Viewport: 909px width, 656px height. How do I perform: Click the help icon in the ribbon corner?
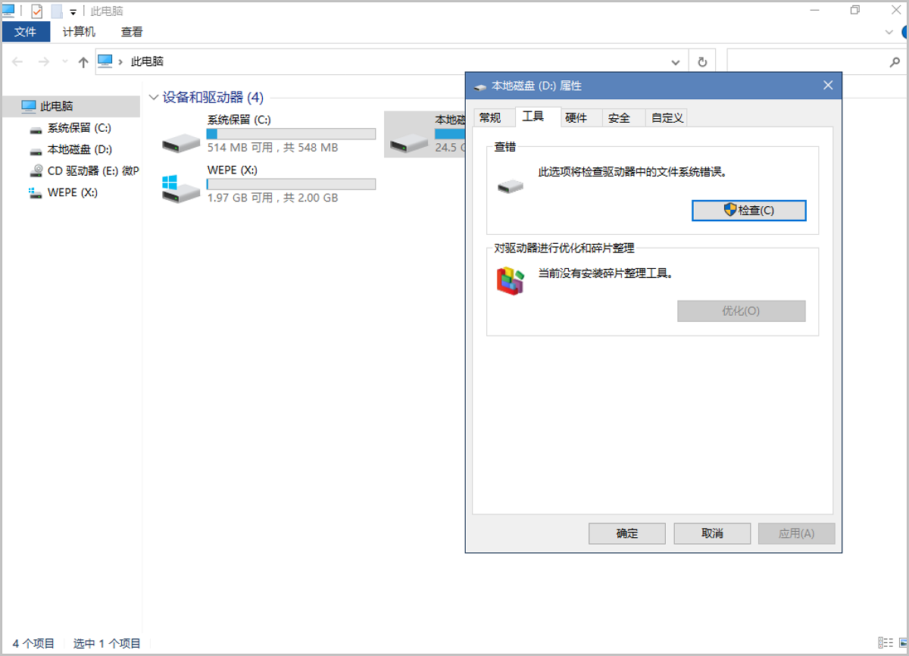click(x=904, y=33)
